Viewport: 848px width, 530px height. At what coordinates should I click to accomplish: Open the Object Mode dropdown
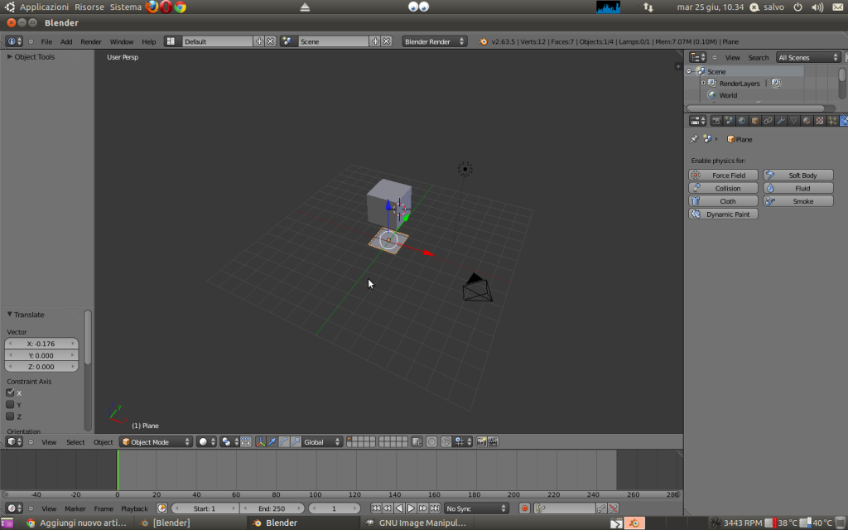[155, 442]
